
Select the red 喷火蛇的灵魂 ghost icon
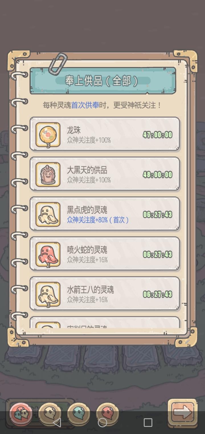tap(48, 254)
